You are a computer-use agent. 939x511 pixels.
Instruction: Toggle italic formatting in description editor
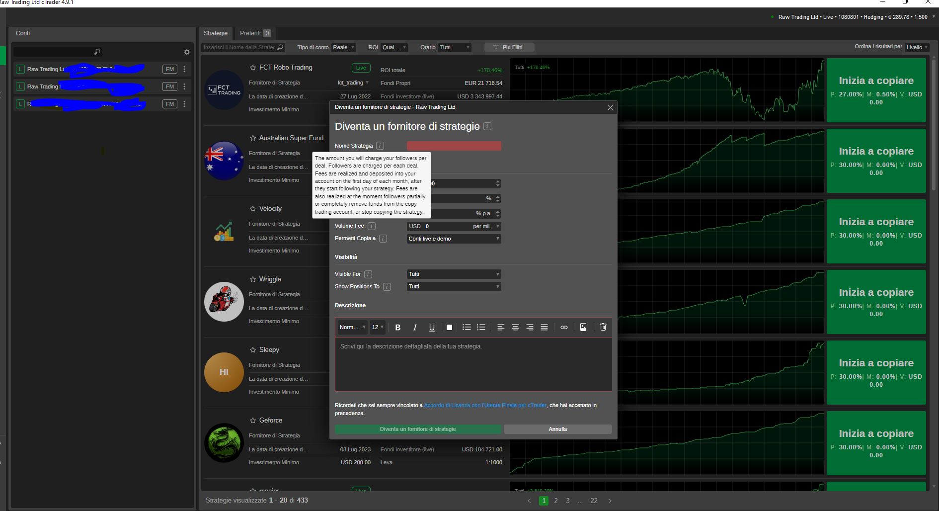pyautogui.click(x=415, y=327)
